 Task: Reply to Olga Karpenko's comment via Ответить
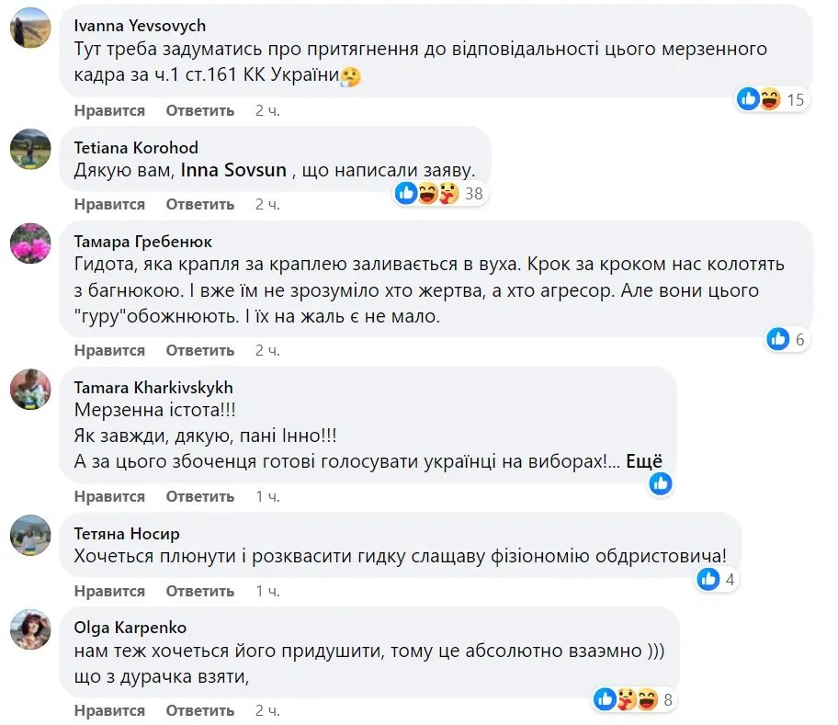coord(199,709)
